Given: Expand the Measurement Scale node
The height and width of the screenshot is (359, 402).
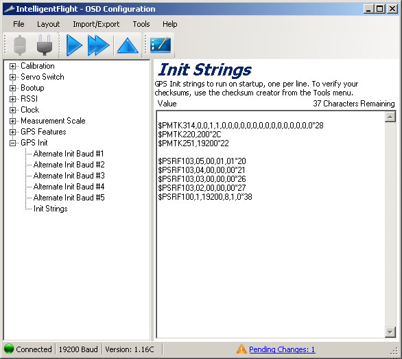Looking at the screenshot, I should tap(12, 121).
